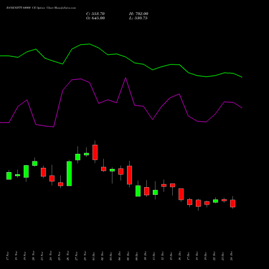This screenshot has height=269, width=269.
Task: Select the high value H: 702.00
Action: pyautogui.click(x=139, y=14)
